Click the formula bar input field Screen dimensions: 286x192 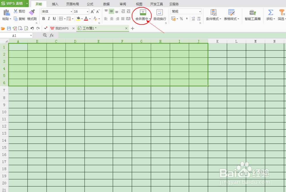pyautogui.click(x=172, y=35)
